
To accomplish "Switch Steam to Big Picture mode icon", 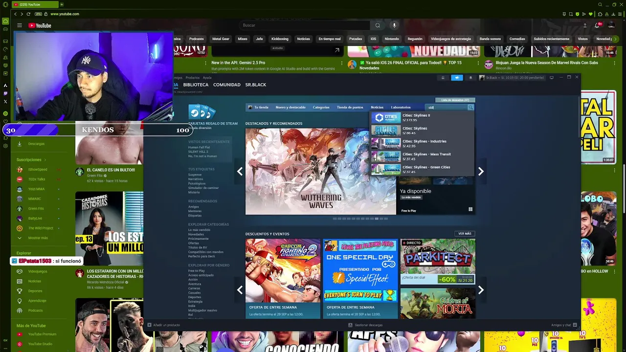I will [x=552, y=77].
